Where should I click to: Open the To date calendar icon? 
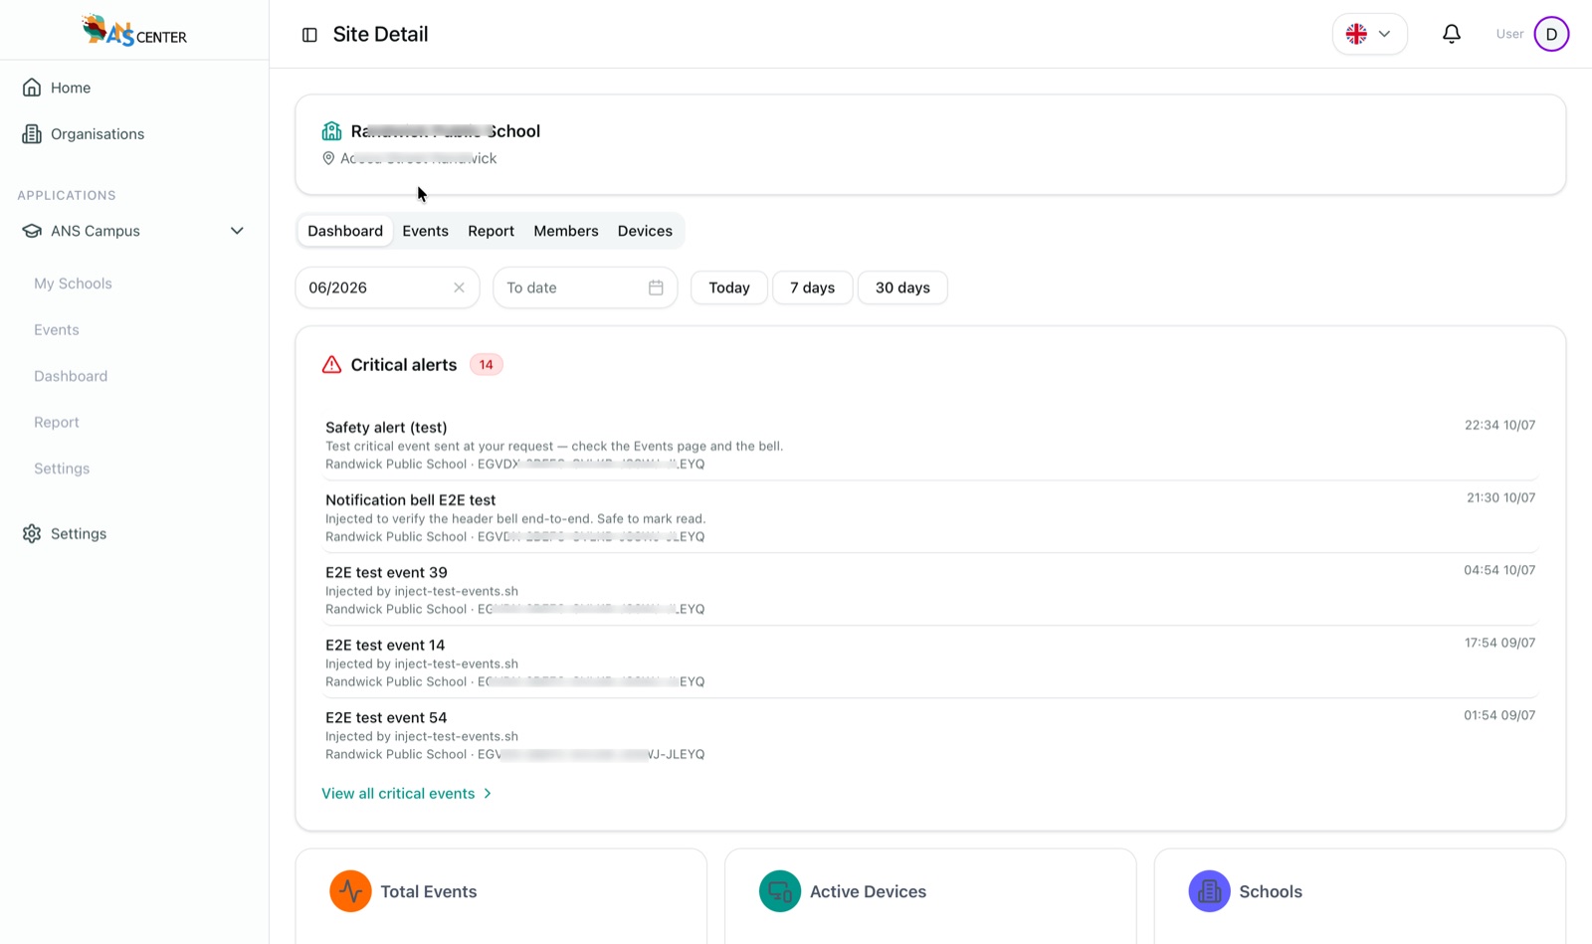656,287
